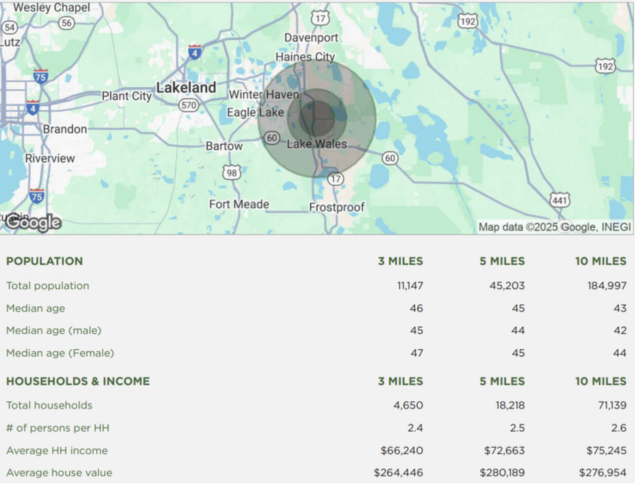
Task: Click average HH income value $66,240
Action: click(x=401, y=450)
